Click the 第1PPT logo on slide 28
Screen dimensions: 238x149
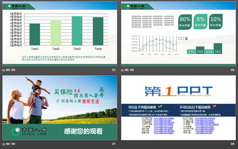pos(178,91)
